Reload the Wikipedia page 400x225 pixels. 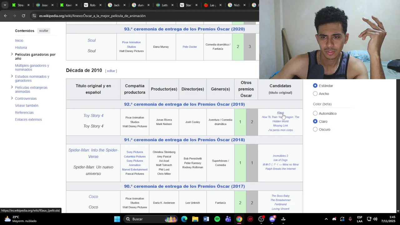click(23, 16)
